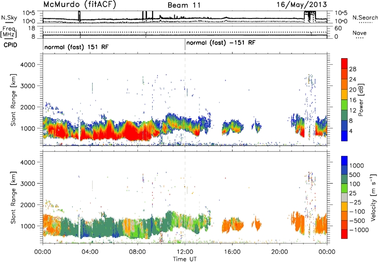Viewport: 378px width, 262px height.
Task: Click the "N.Search" legend label
Action: 365,17
